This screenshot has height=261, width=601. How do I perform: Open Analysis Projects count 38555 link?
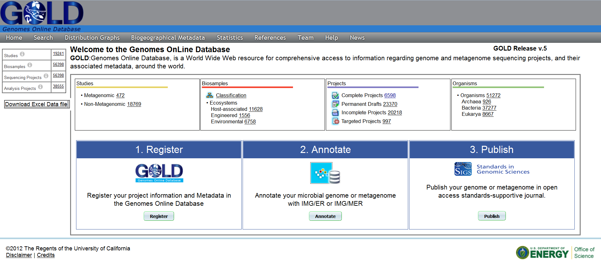pyautogui.click(x=58, y=86)
